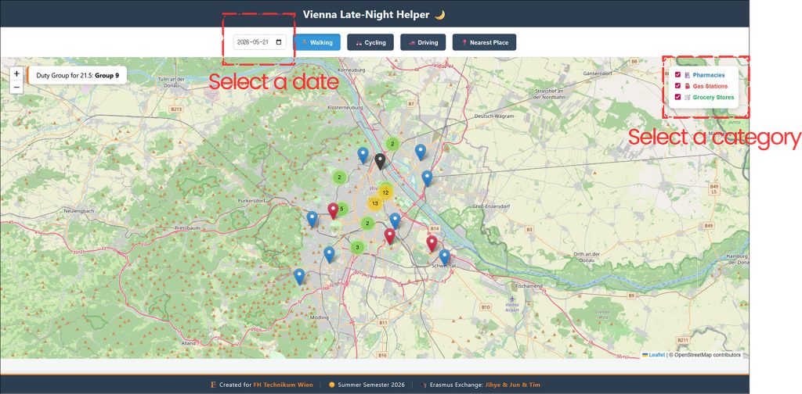802x394 pixels.
Task: Click the date input showing 2026-05-21
Action: 260,42
